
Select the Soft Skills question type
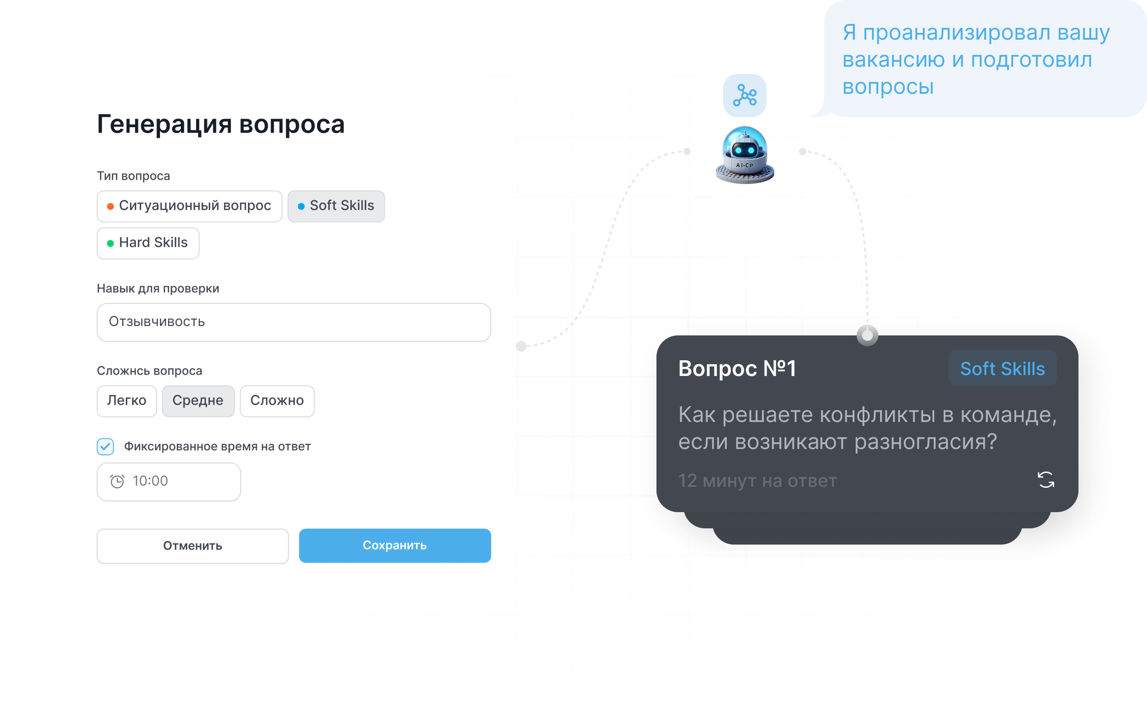336,206
